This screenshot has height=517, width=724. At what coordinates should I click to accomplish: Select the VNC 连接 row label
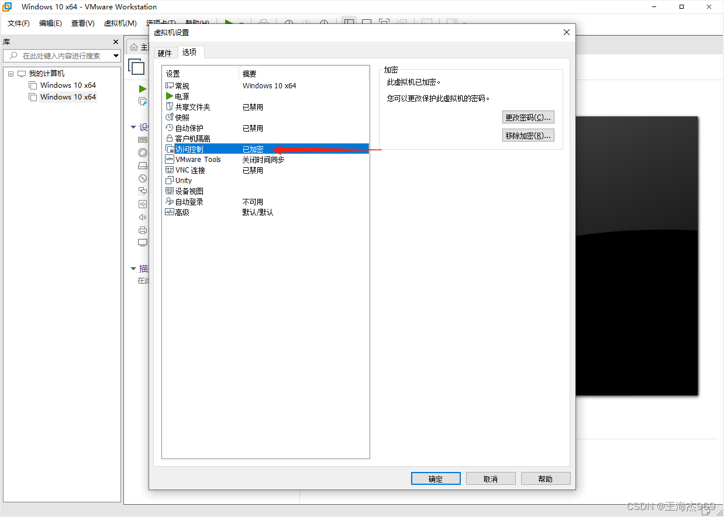pyautogui.click(x=190, y=170)
